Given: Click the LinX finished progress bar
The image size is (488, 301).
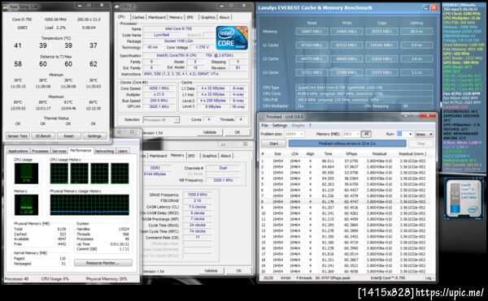Looking at the screenshot, I should pos(347,144).
